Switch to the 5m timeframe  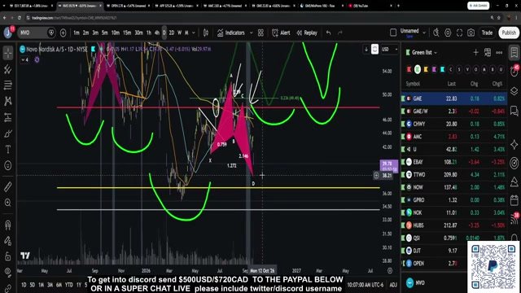pos(105,33)
